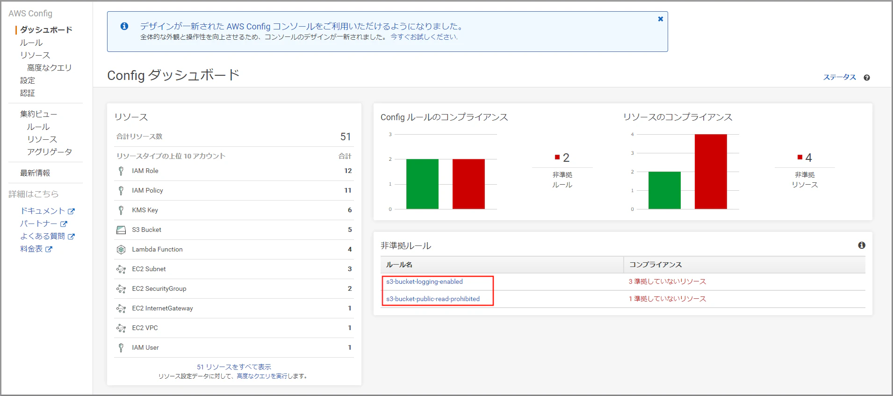Image resolution: width=893 pixels, height=396 pixels.
Task: Open the パートナー link
Action: pyautogui.click(x=39, y=224)
